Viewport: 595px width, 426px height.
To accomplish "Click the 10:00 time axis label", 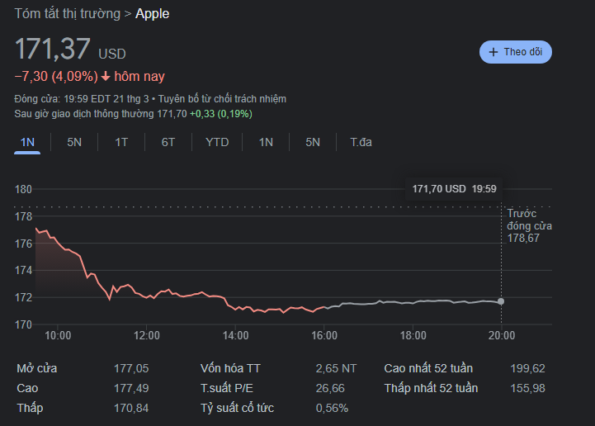I will pyautogui.click(x=58, y=336).
